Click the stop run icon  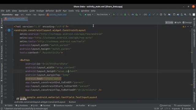click(x=140, y=15)
